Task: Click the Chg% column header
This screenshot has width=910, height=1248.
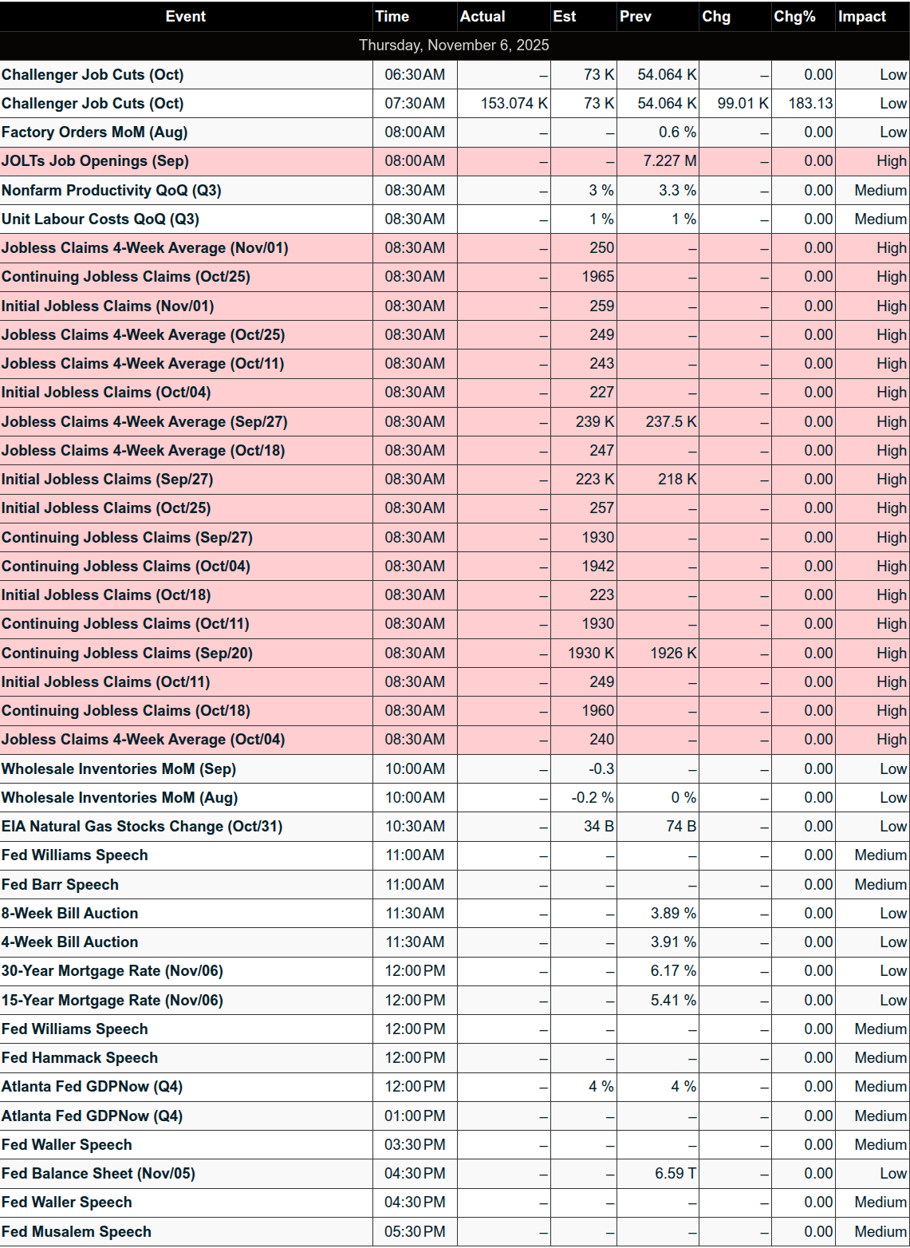Action: 794,17
